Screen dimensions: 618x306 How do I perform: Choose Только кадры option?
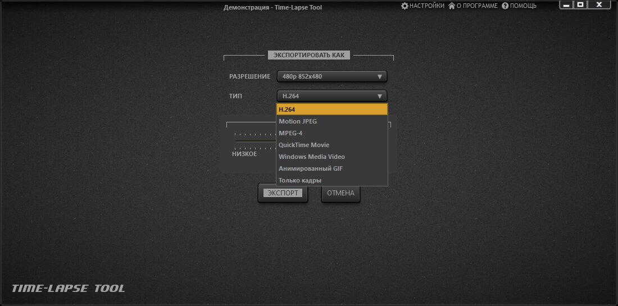tap(331, 180)
